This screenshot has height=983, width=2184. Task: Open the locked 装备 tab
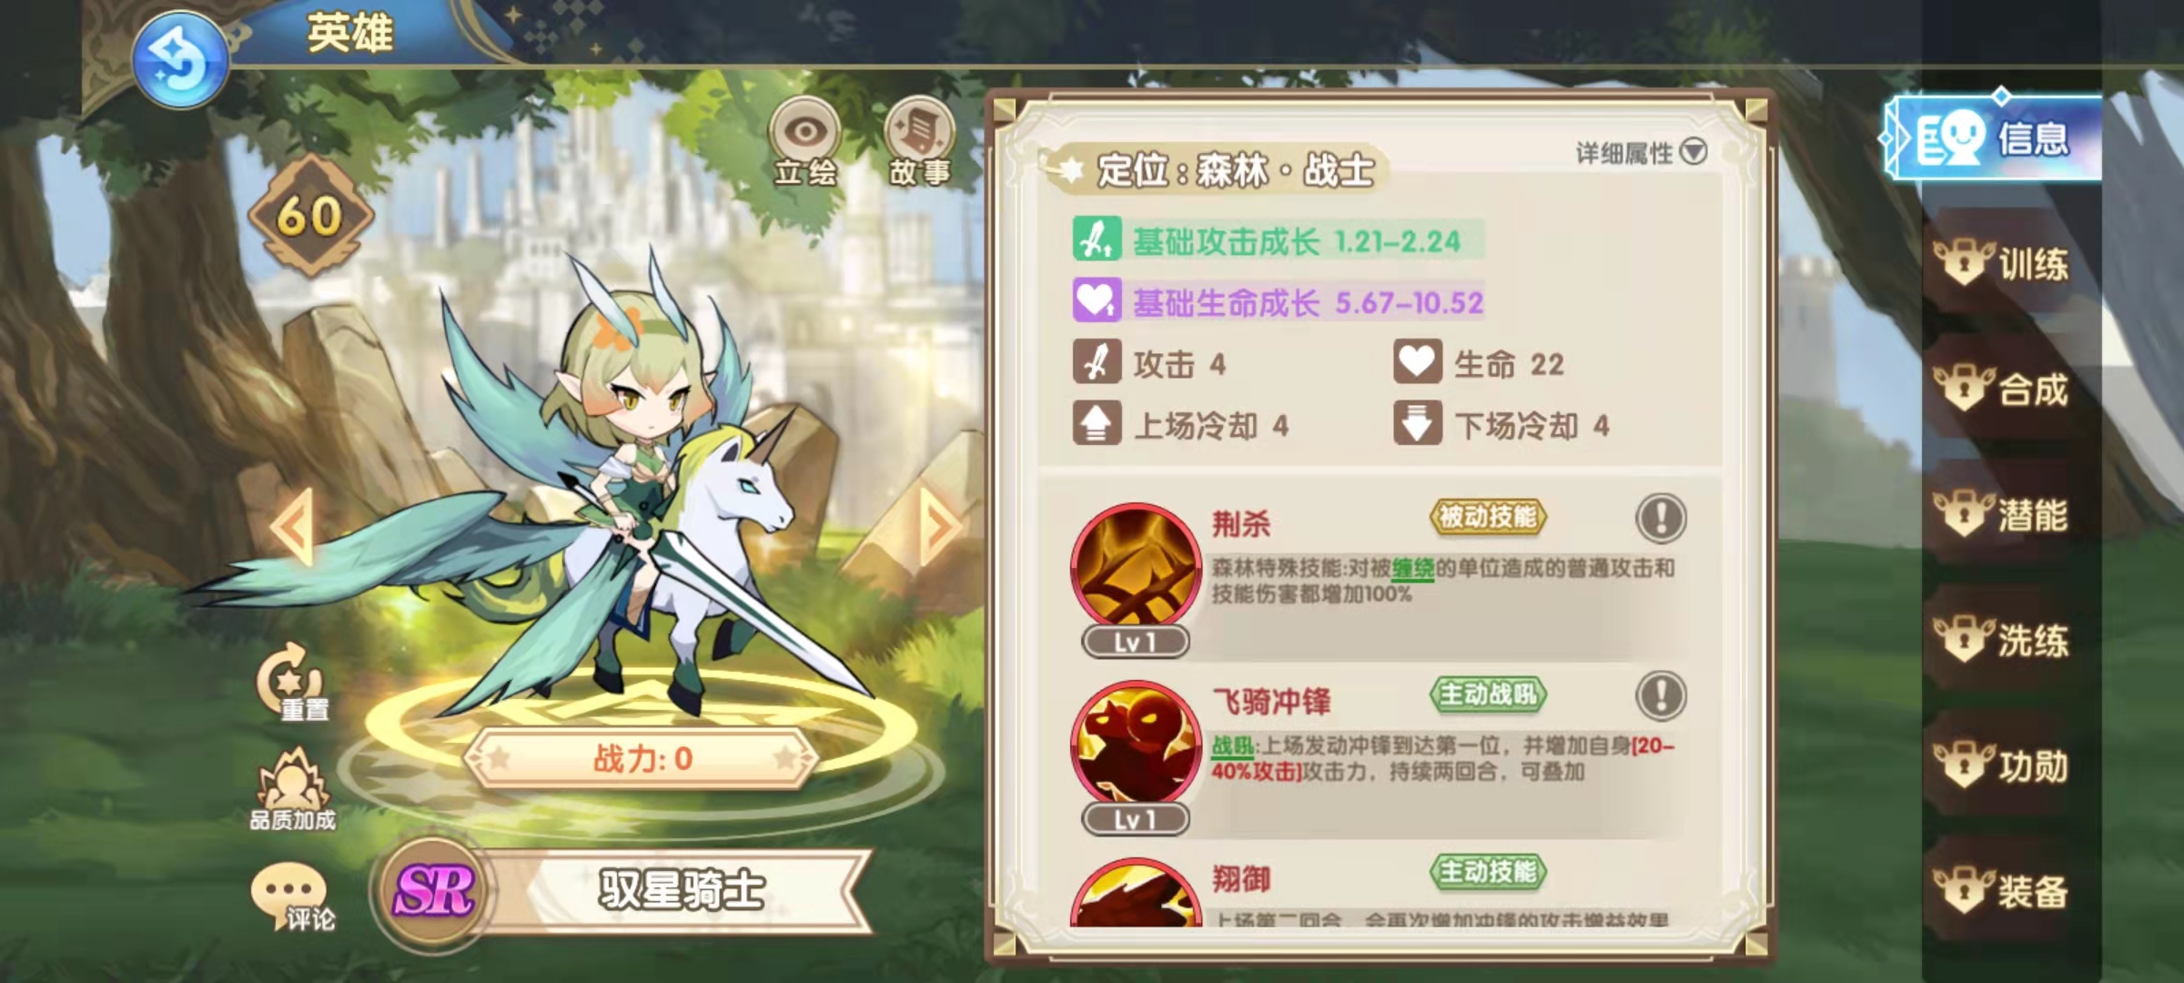2001,892
